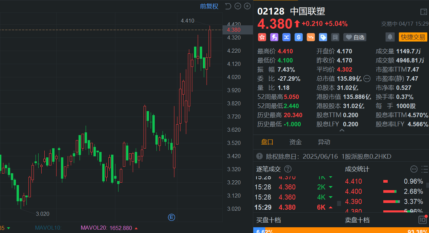The height and width of the screenshot is (233, 429).
Task: Click the 3.020 low price annotation on chart
Action: [43, 214]
